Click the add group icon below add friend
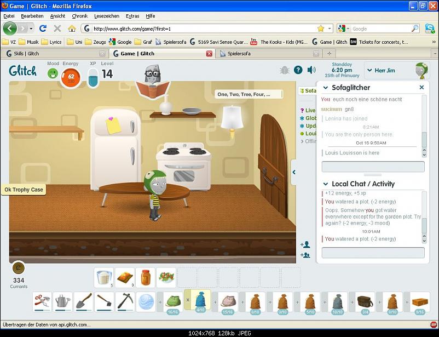This screenshot has width=439, height=337. pyautogui.click(x=305, y=255)
